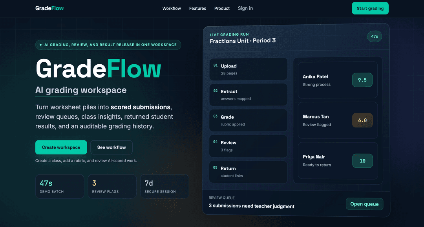Click the 47s timer badge in panel header
This screenshot has width=424, height=227.
click(375, 36)
